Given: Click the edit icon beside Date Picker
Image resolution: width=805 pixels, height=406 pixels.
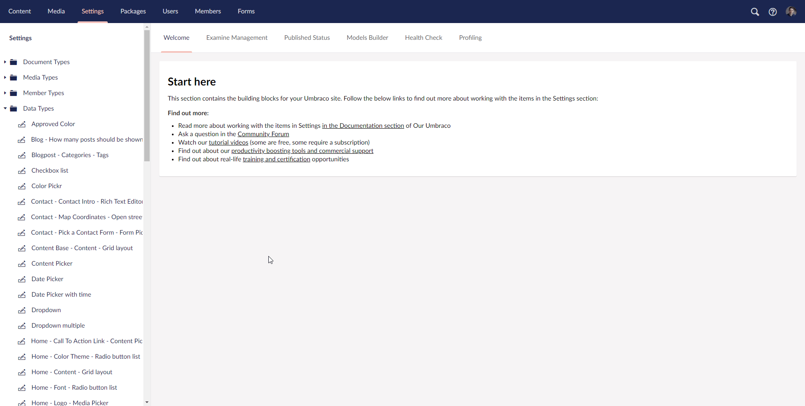Looking at the screenshot, I should (22, 279).
